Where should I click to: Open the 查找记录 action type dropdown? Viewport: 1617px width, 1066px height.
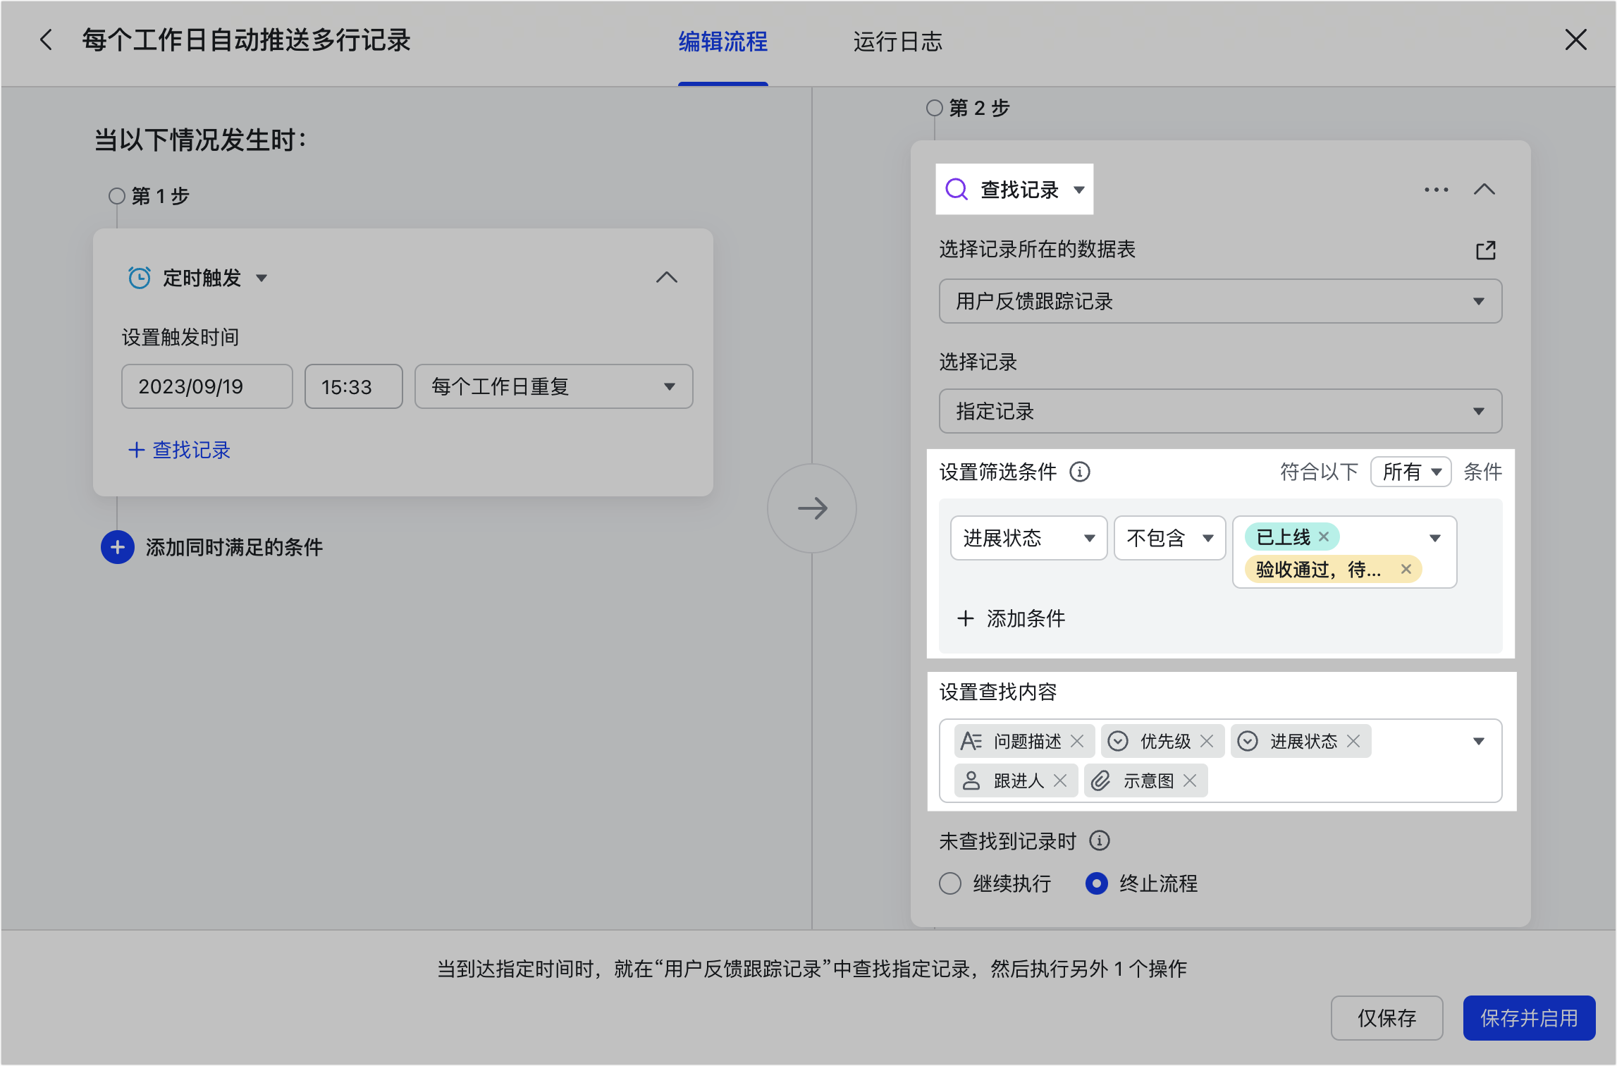(x=1079, y=190)
